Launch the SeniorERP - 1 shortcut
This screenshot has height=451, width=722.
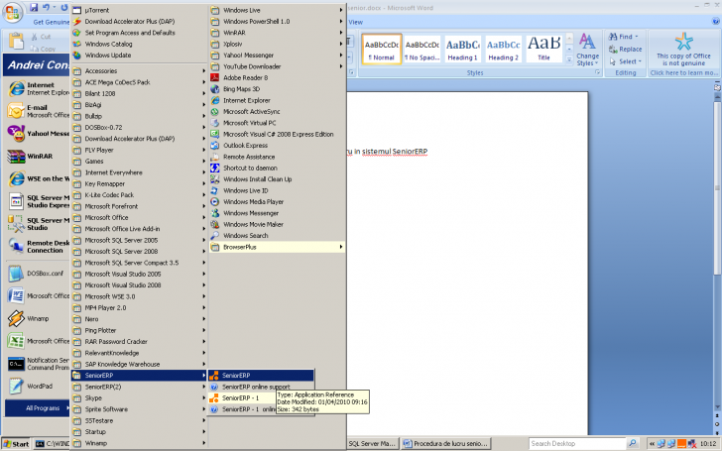coord(242,398)
